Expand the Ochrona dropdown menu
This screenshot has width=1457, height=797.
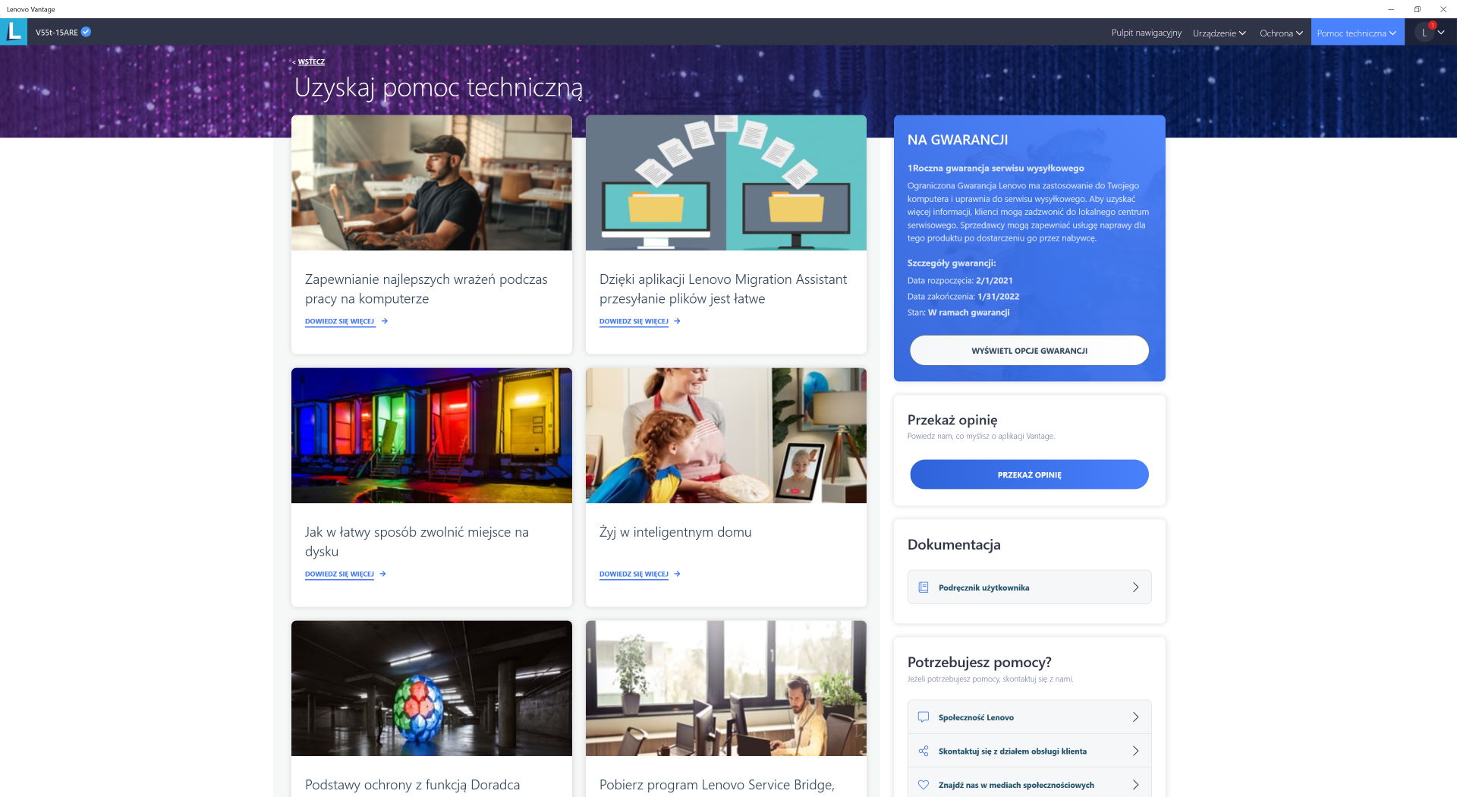[1281, 33]
